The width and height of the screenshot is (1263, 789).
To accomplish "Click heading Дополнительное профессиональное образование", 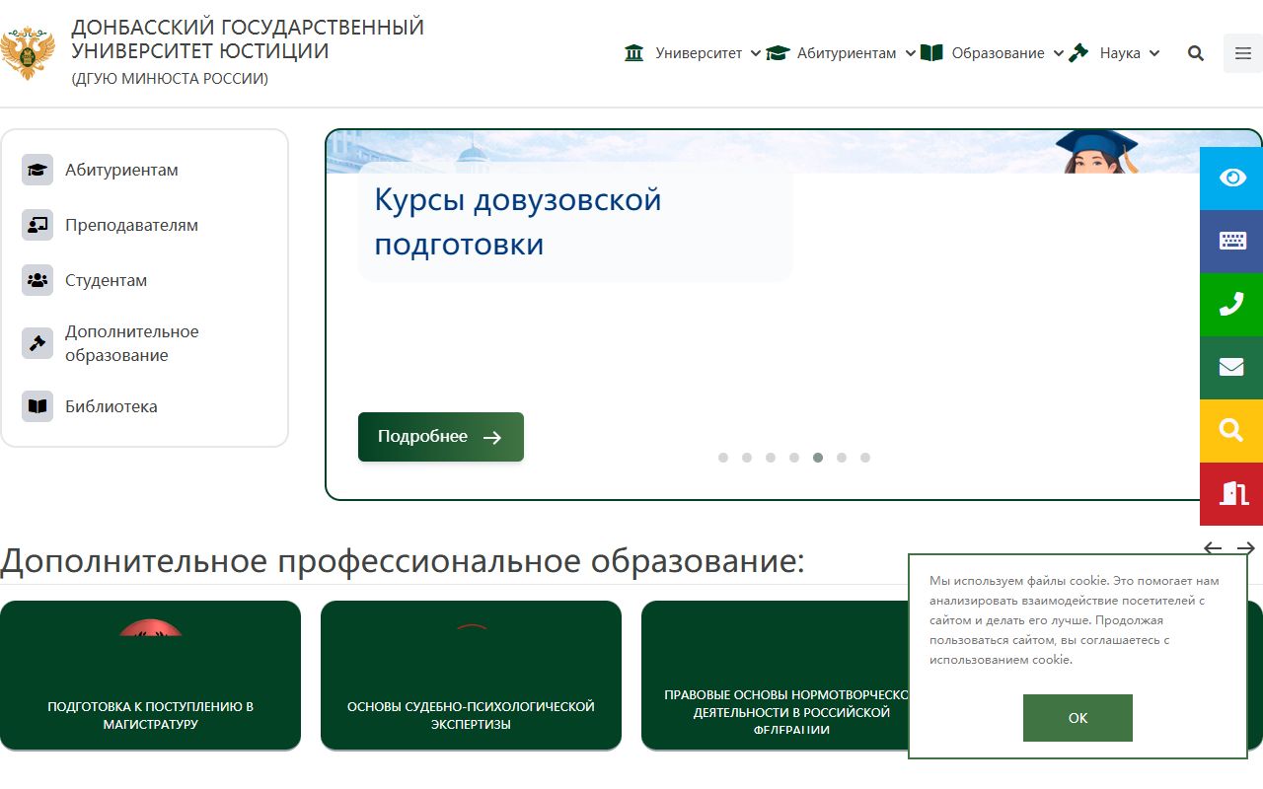I will pos(403,560).
